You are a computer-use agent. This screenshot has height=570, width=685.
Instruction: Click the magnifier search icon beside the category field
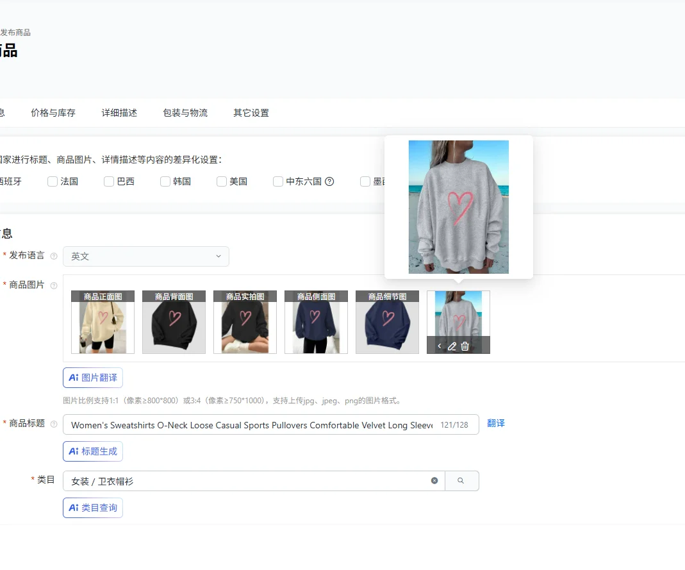462,480
